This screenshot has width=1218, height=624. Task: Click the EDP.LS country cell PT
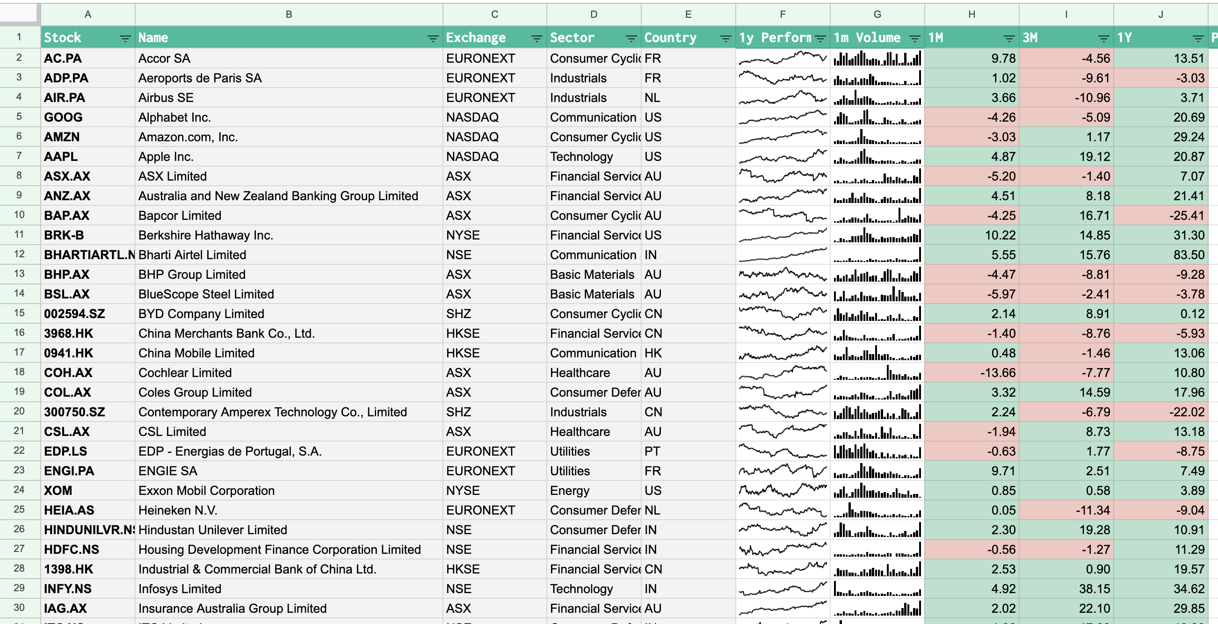click(x=688, y=451)
